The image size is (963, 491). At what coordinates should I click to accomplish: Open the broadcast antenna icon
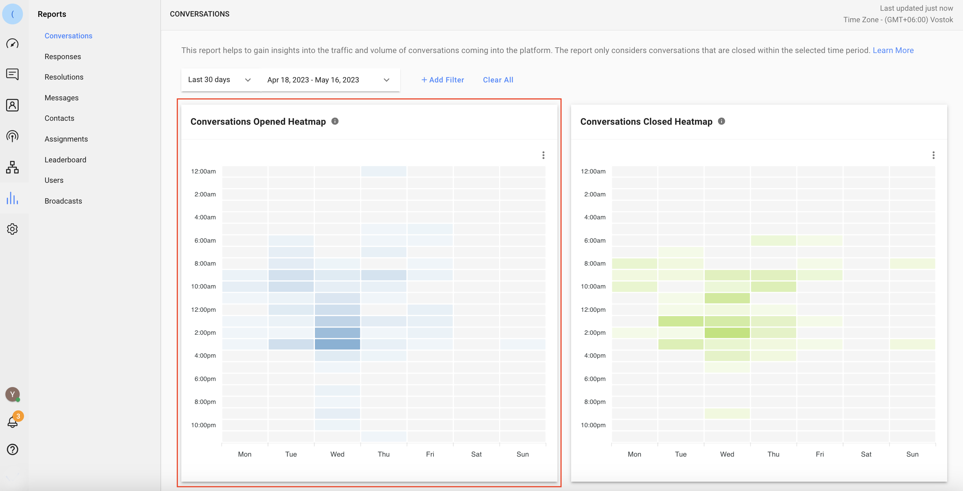(12, 136)
